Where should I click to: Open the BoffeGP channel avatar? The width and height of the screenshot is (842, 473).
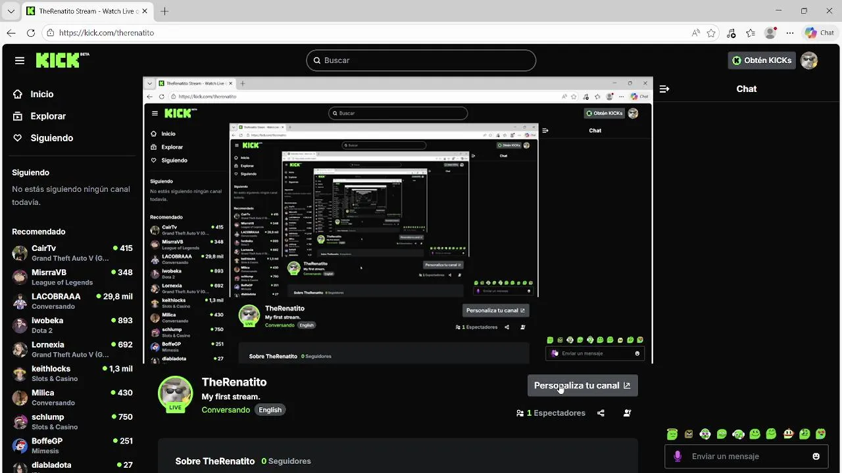pos(20,445)
